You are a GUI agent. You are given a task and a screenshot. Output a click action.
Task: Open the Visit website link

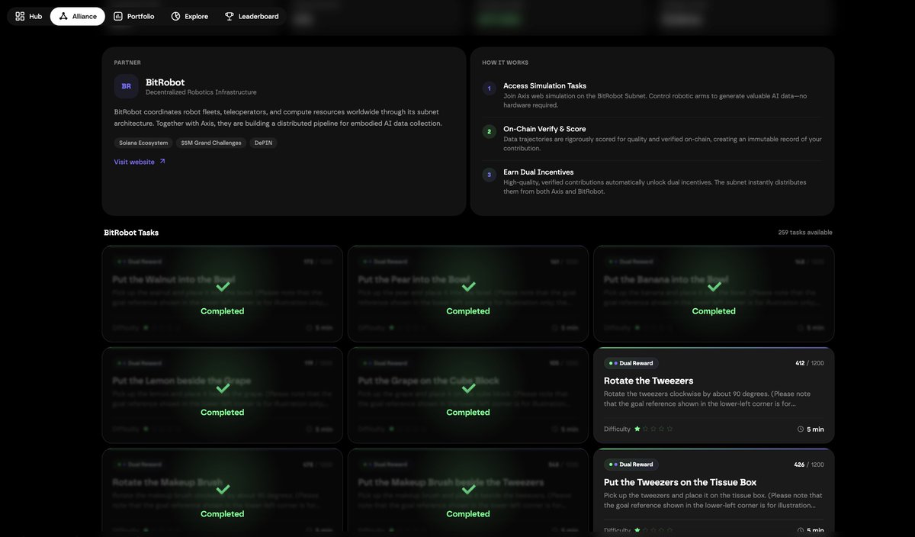click(134, 162)
